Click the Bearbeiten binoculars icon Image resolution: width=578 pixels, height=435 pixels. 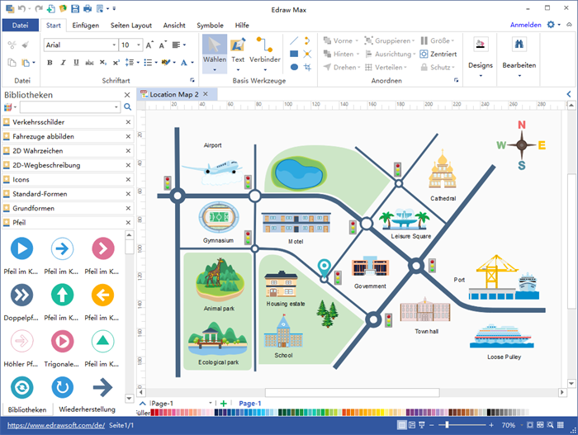pos(519,45)
